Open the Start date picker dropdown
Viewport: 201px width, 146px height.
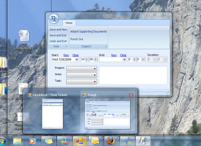click(x=77, y=59)
